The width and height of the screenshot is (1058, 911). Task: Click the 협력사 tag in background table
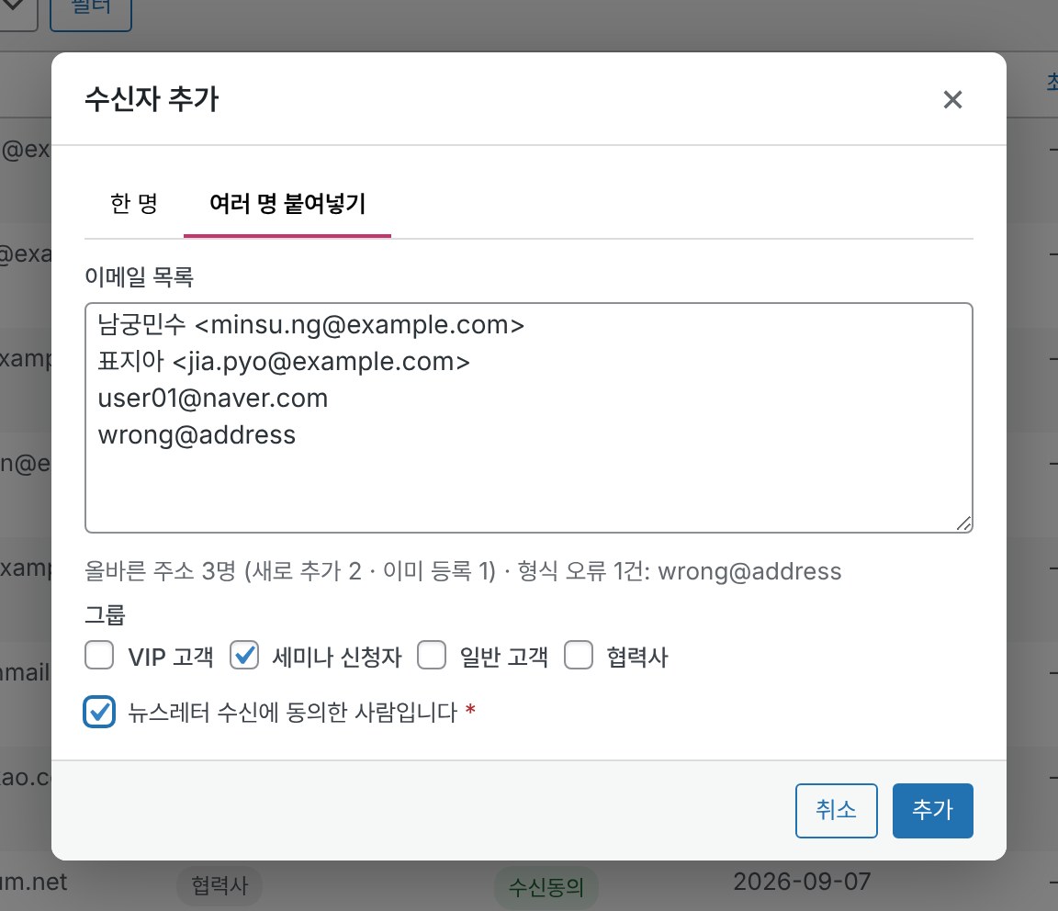coord(219,885)
